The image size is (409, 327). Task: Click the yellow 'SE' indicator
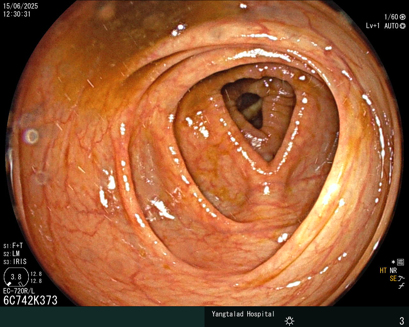point(393,278)
